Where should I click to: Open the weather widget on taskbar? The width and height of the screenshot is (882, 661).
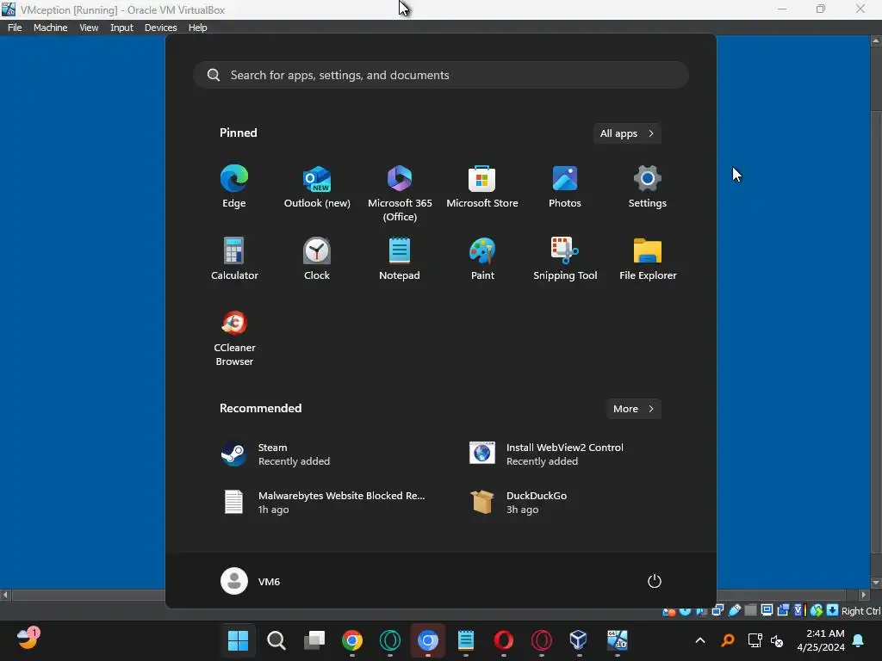pyautogui.click(x=28, y=639)
